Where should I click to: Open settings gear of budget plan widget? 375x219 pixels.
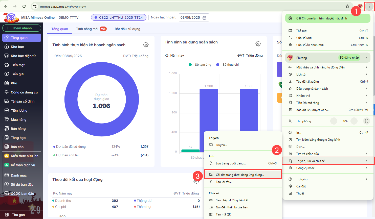click(146, 45)
